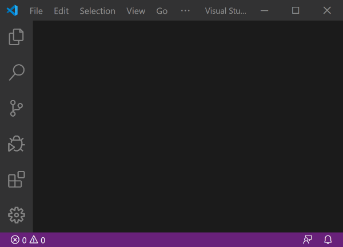Click the VS Code logo in title bar
Screen dimensions: 343x247
[x=12, y=10]
